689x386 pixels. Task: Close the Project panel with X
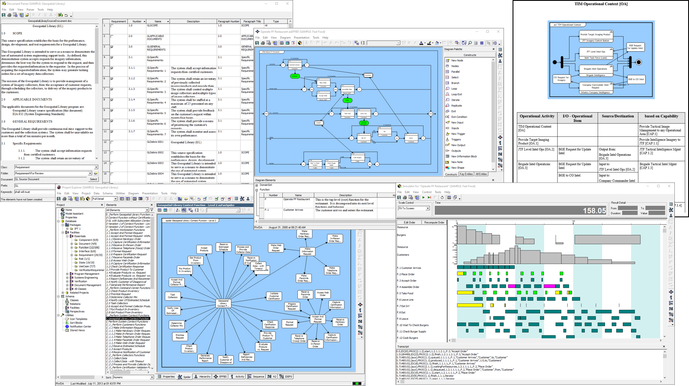coord(102,205)
